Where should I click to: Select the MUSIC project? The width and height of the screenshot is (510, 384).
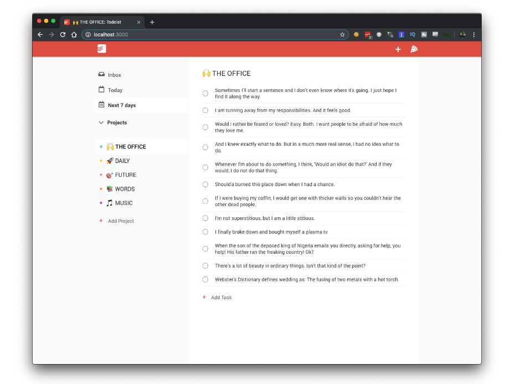pos(123,203)
